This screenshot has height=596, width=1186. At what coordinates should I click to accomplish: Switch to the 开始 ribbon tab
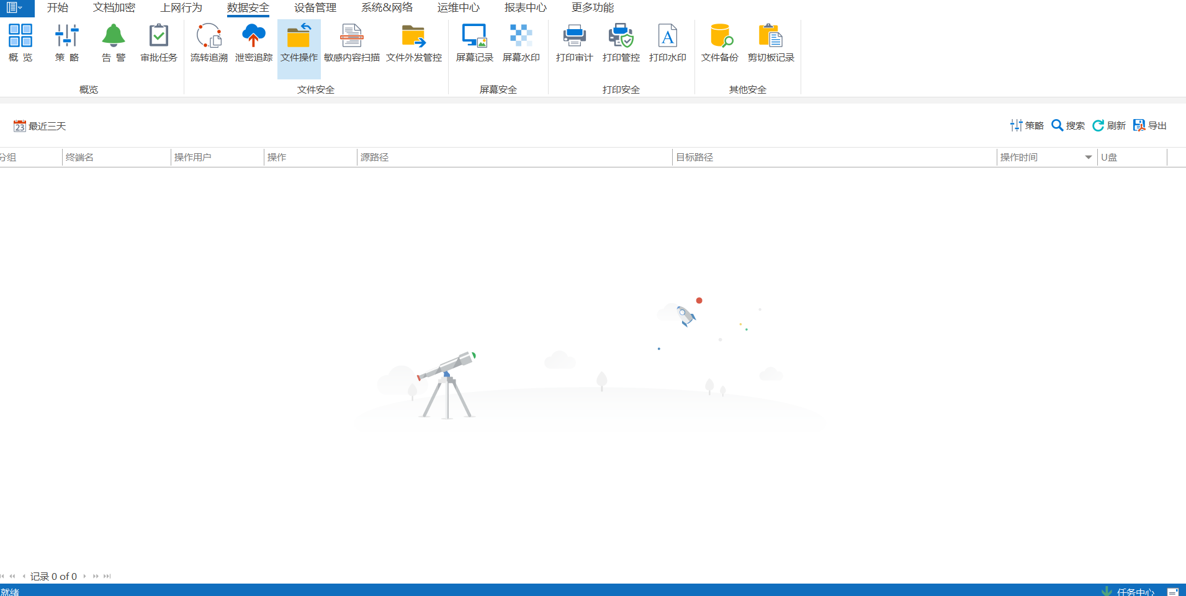58,8
